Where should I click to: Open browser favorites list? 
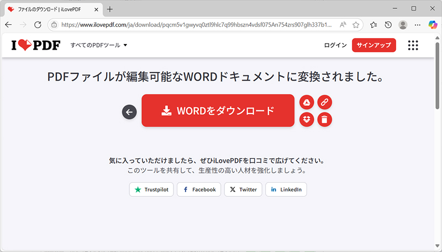374,25
